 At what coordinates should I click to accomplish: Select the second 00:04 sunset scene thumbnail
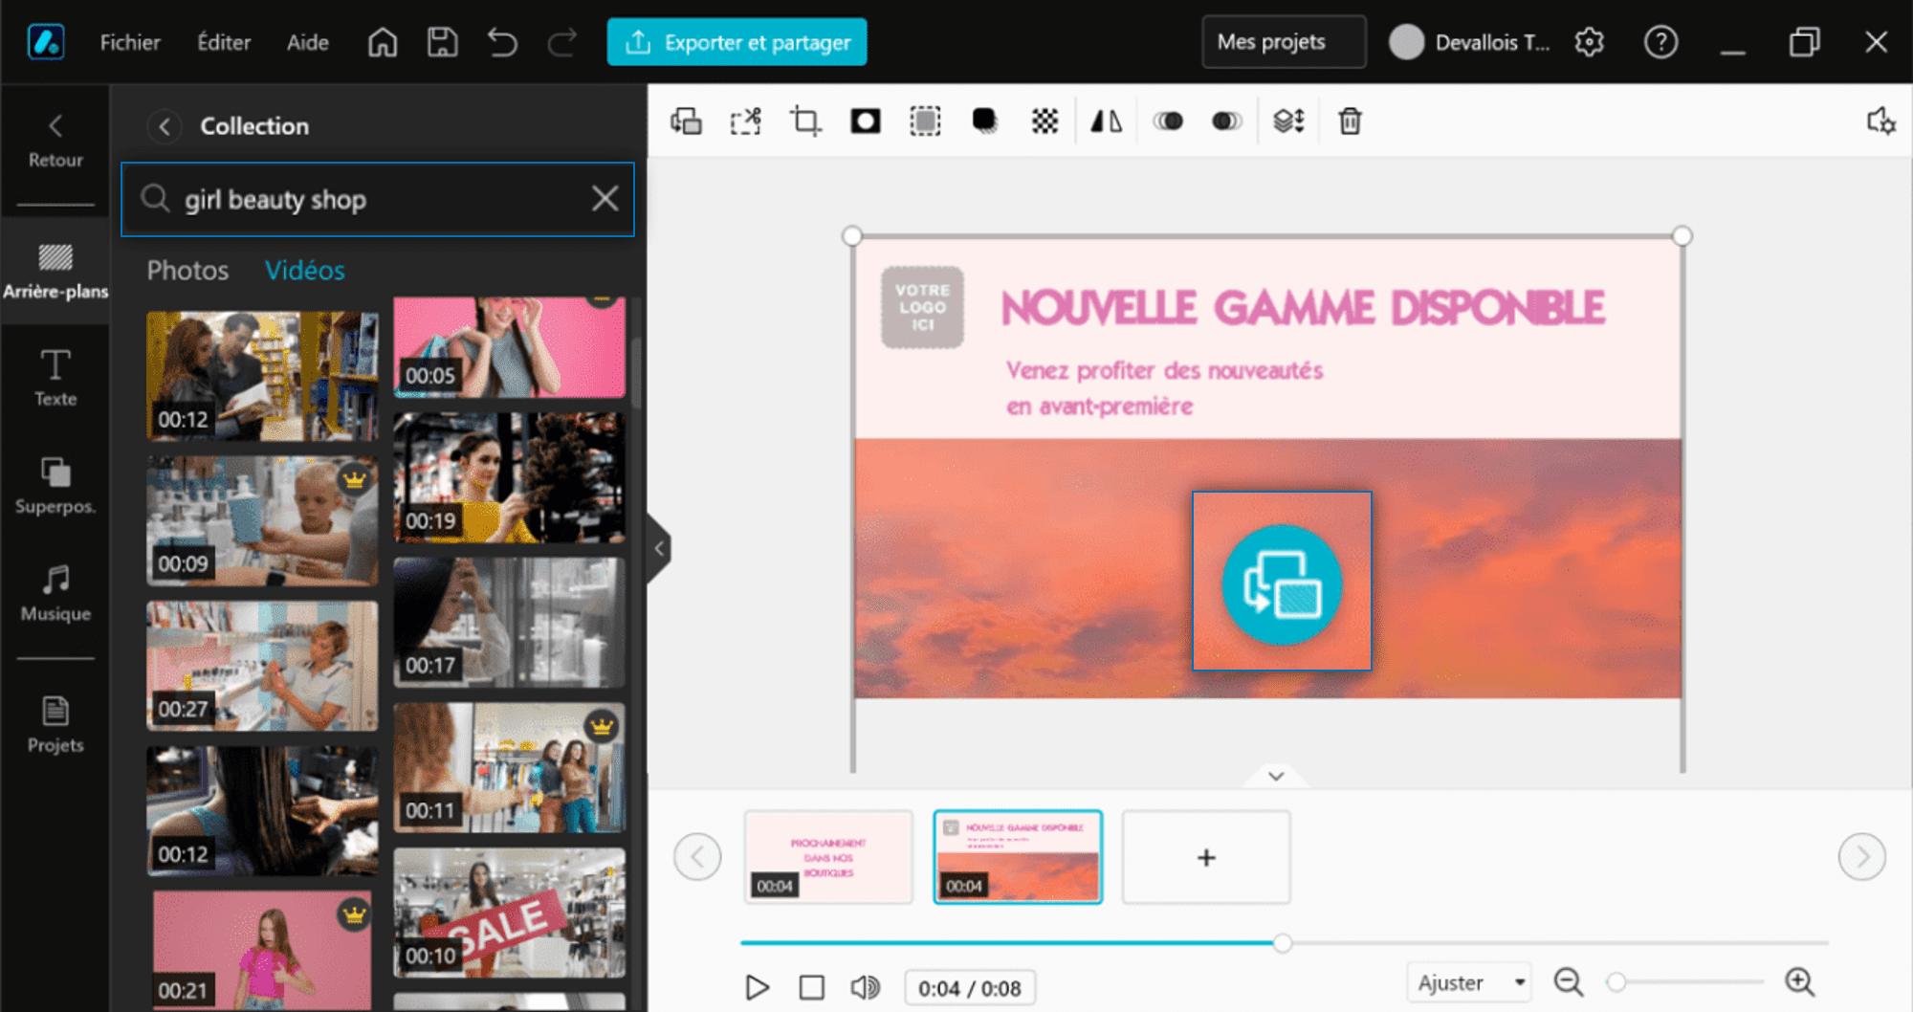click(1018, 857)
